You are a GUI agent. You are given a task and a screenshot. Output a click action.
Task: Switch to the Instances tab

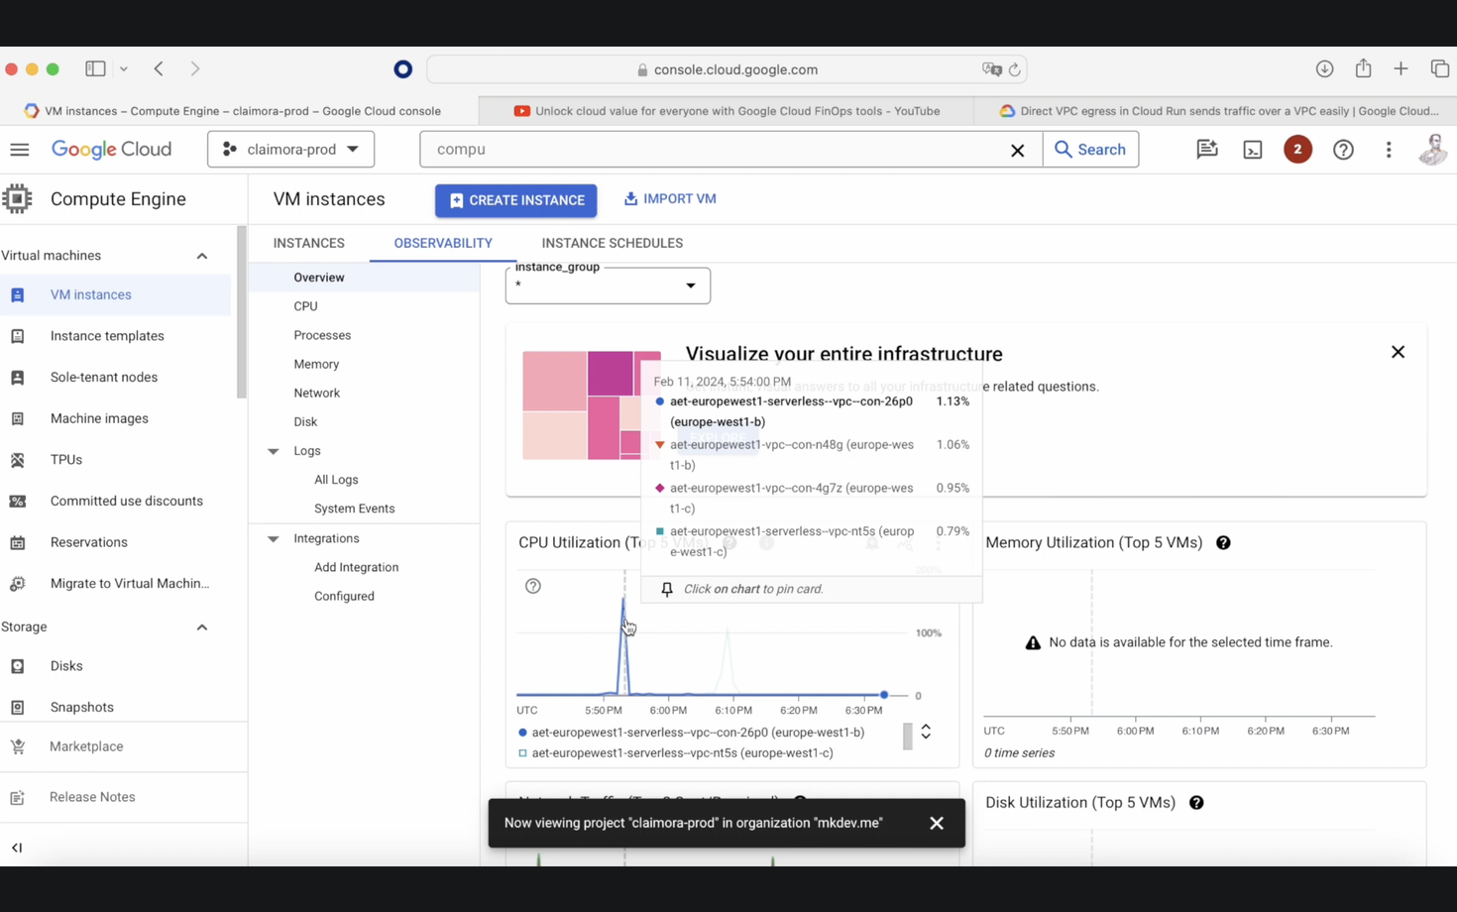[309, 243]
